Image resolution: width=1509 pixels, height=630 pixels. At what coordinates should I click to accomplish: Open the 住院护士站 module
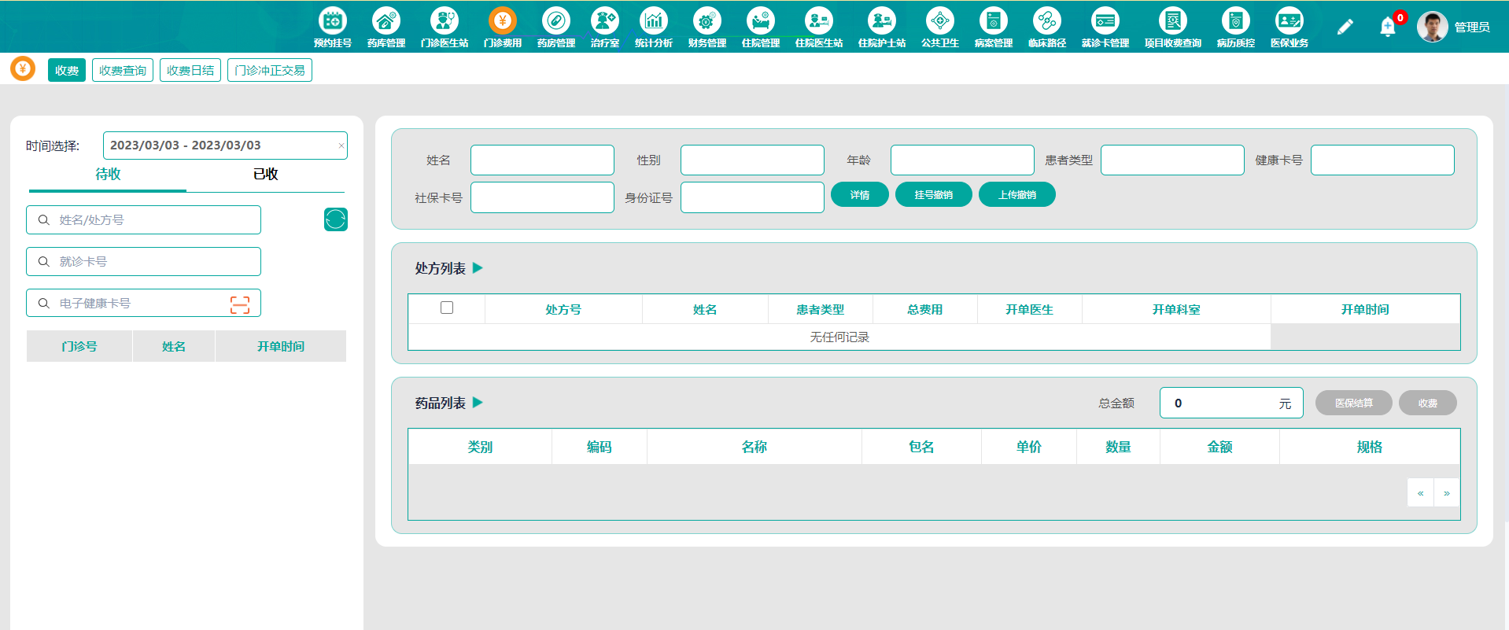tap(881, 28)
